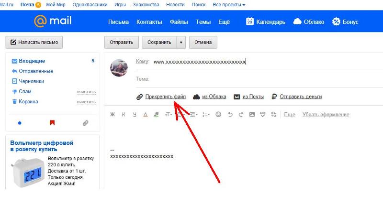Viewport: 383px width, 217px height.
Task: Click the @mail logo
Action: tap(53, 21)
